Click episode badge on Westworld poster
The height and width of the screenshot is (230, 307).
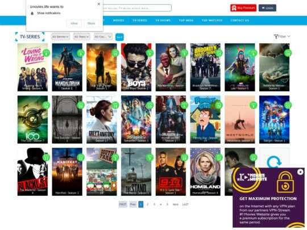254,105
